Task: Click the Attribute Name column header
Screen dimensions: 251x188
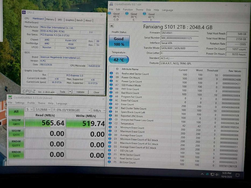Action: coord(130,69)
